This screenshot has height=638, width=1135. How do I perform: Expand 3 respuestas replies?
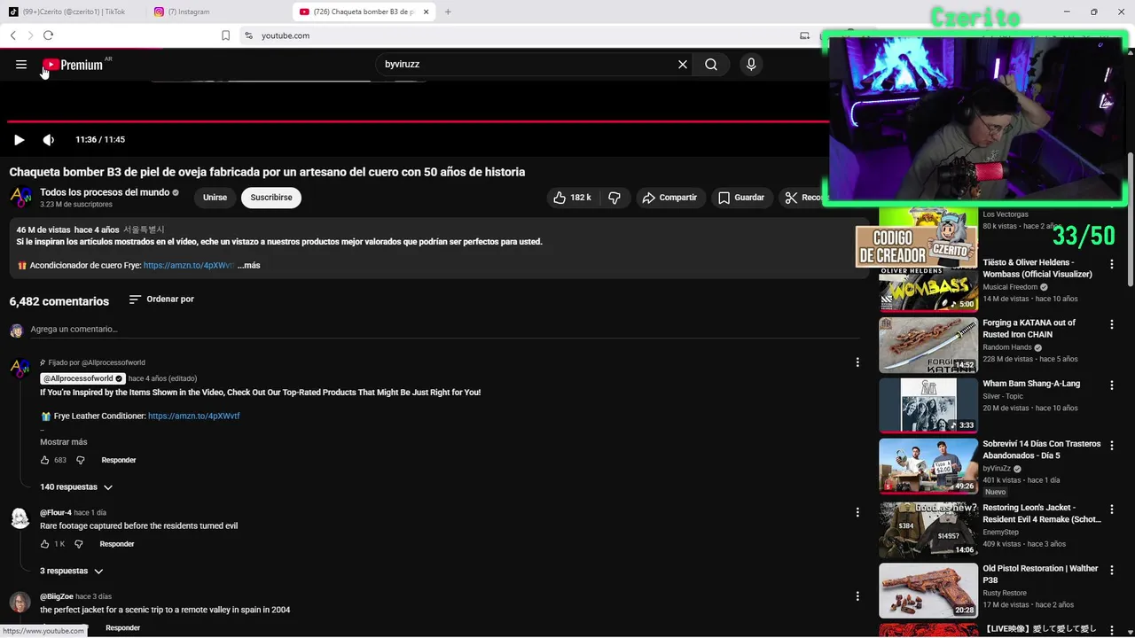(72, 572)
